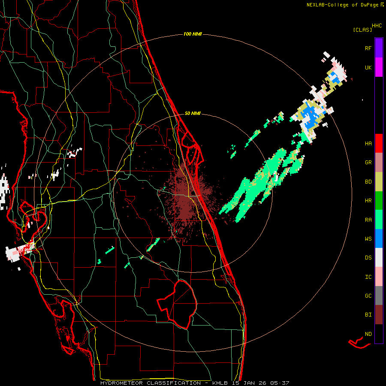Click the BD legend label
Viewport: 386px width, 386px height.
[x=368, y=182]
